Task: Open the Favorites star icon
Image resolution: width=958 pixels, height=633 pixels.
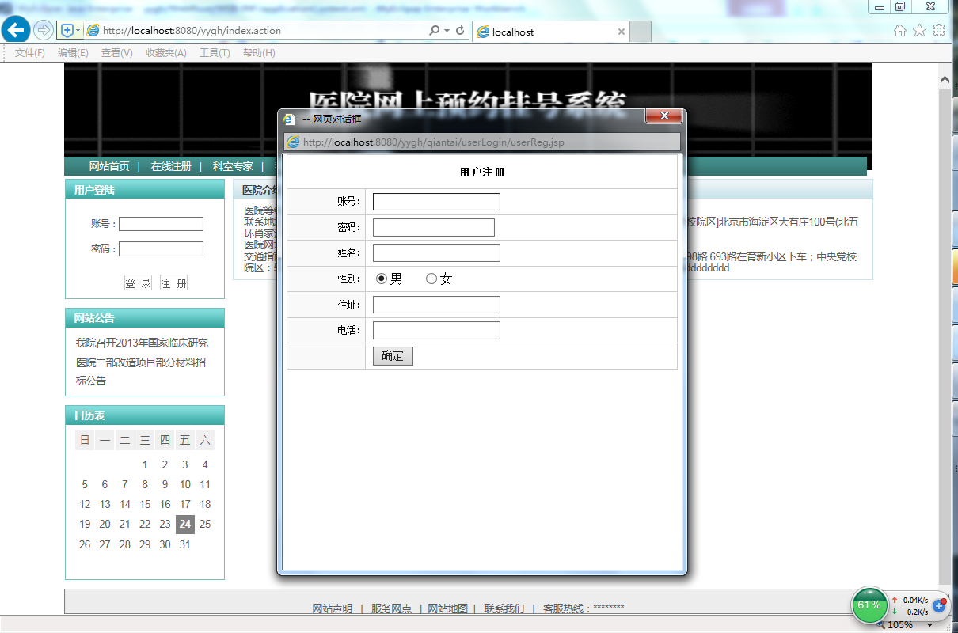Action: click(919, 30)
